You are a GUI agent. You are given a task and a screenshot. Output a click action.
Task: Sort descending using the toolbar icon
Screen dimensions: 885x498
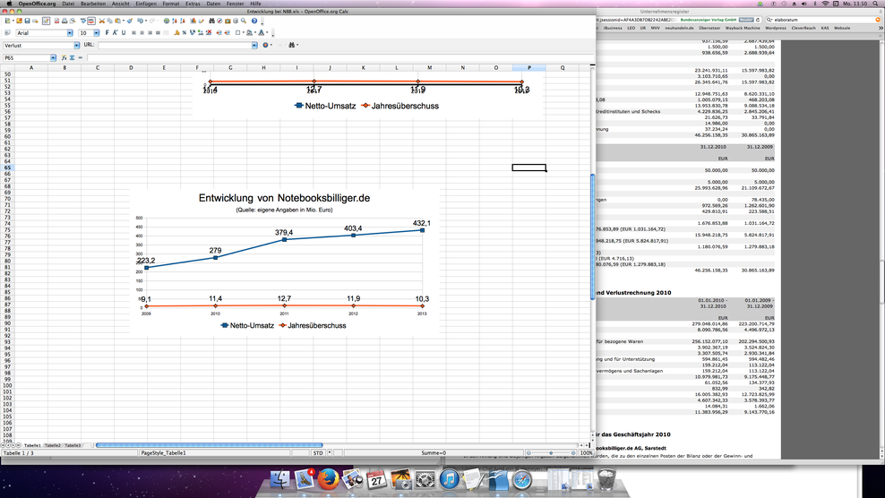(183, 21)
